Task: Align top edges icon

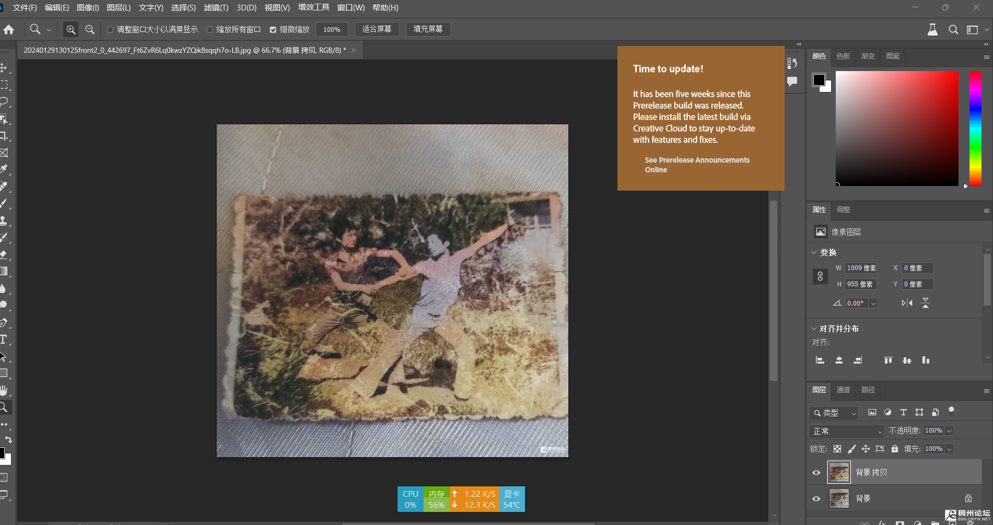Action: click(x=888, y=360)
